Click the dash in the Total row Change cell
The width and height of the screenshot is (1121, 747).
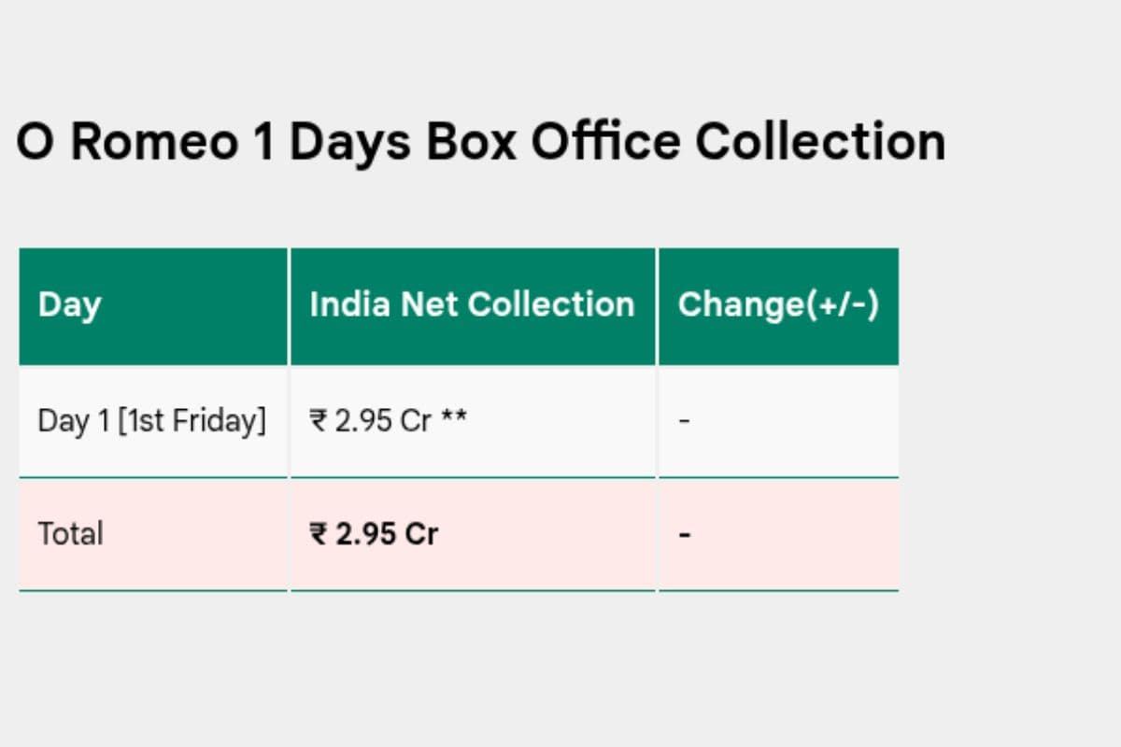685,535
